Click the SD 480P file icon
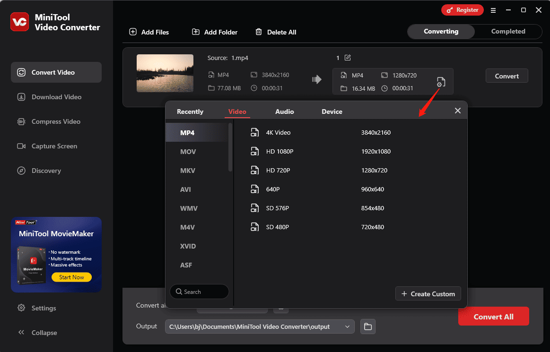Viewport: 550px width, 352px height. click(254, 227)
